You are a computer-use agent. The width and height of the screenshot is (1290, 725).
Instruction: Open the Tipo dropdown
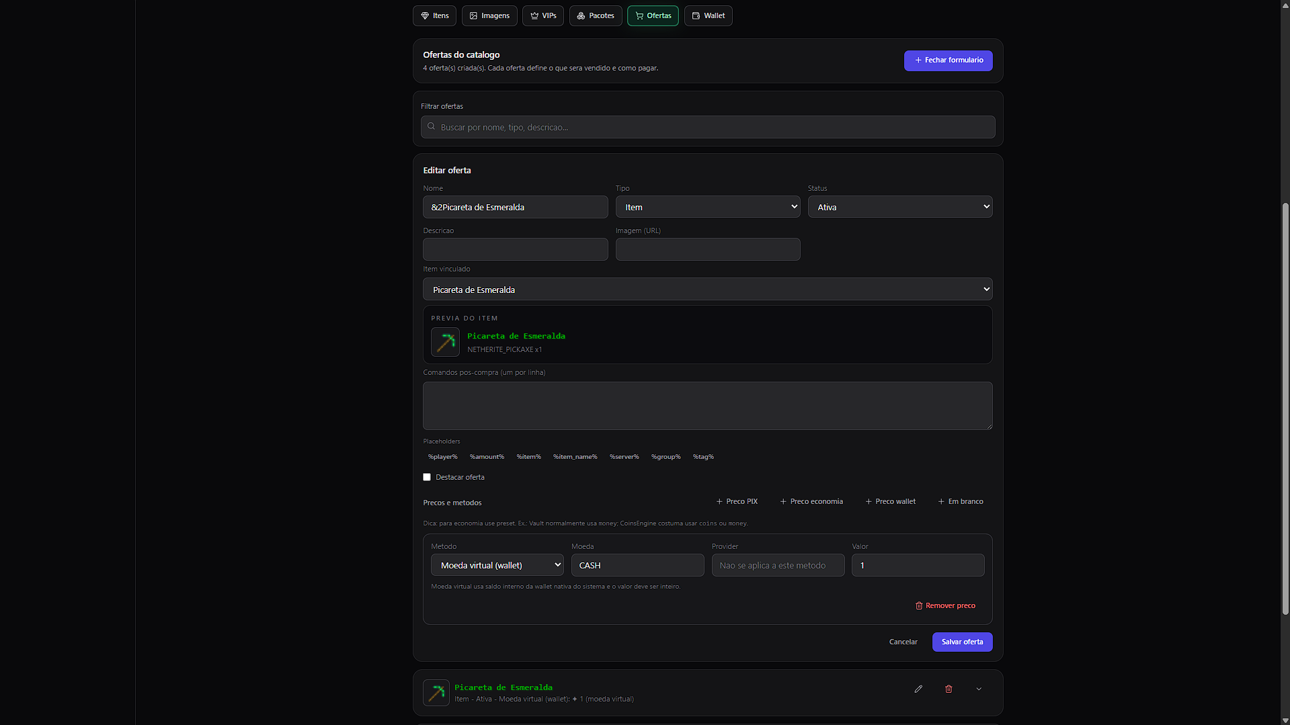coord(707,207)
